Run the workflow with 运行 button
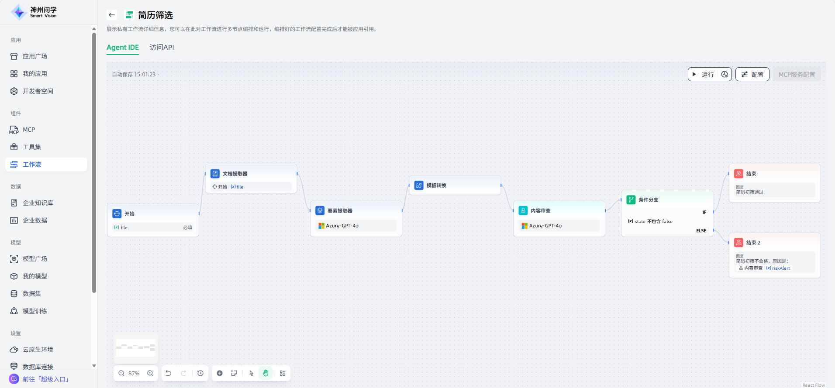Image resolution: width=835 pixels, height=388 pixels. coord(703,75)
